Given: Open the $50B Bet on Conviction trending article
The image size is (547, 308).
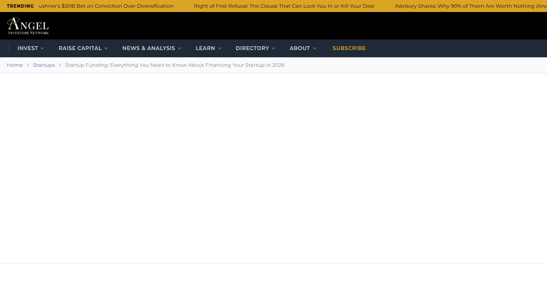Looking at the screenshot, I should (106, 6).
